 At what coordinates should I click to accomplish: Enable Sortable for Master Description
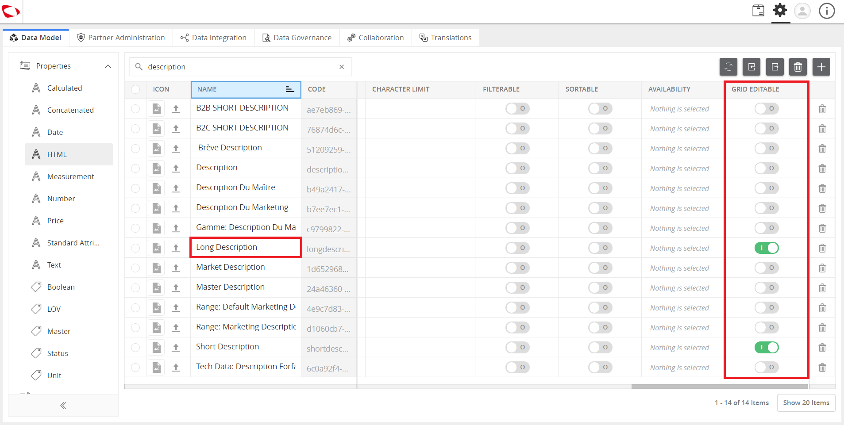[x=600, y=287]
